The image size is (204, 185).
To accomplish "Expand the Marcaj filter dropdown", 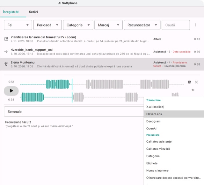I will coord(108,25).
